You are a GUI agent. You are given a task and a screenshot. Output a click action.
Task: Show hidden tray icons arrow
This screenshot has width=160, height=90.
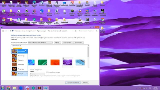point(137,88)
